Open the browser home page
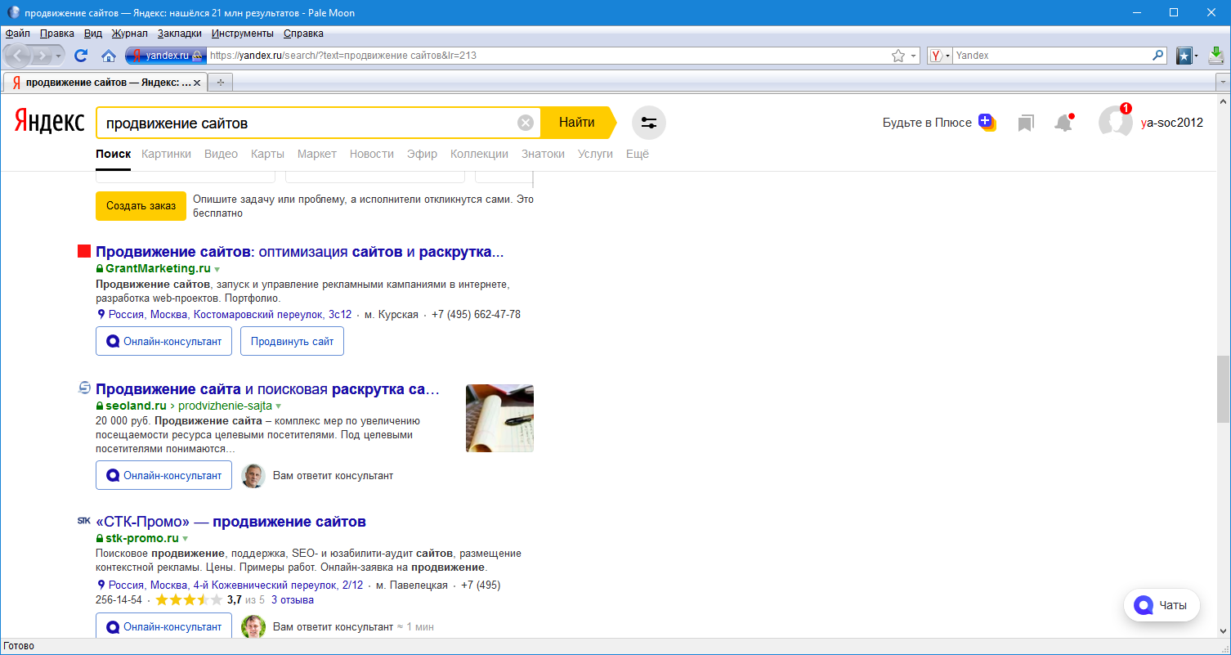 tap(108, 56)
